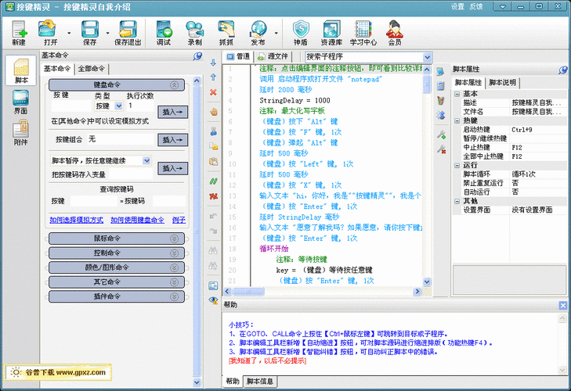The image size is (571, 391).
Task: Expand the 鼠标命令 command section
Action: click(117, 239)
